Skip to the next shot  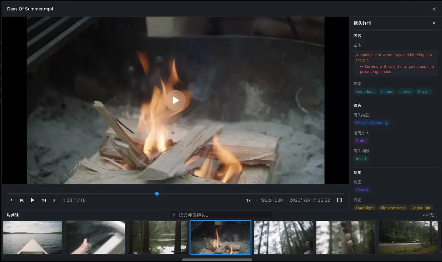click(x=43, y=200)
